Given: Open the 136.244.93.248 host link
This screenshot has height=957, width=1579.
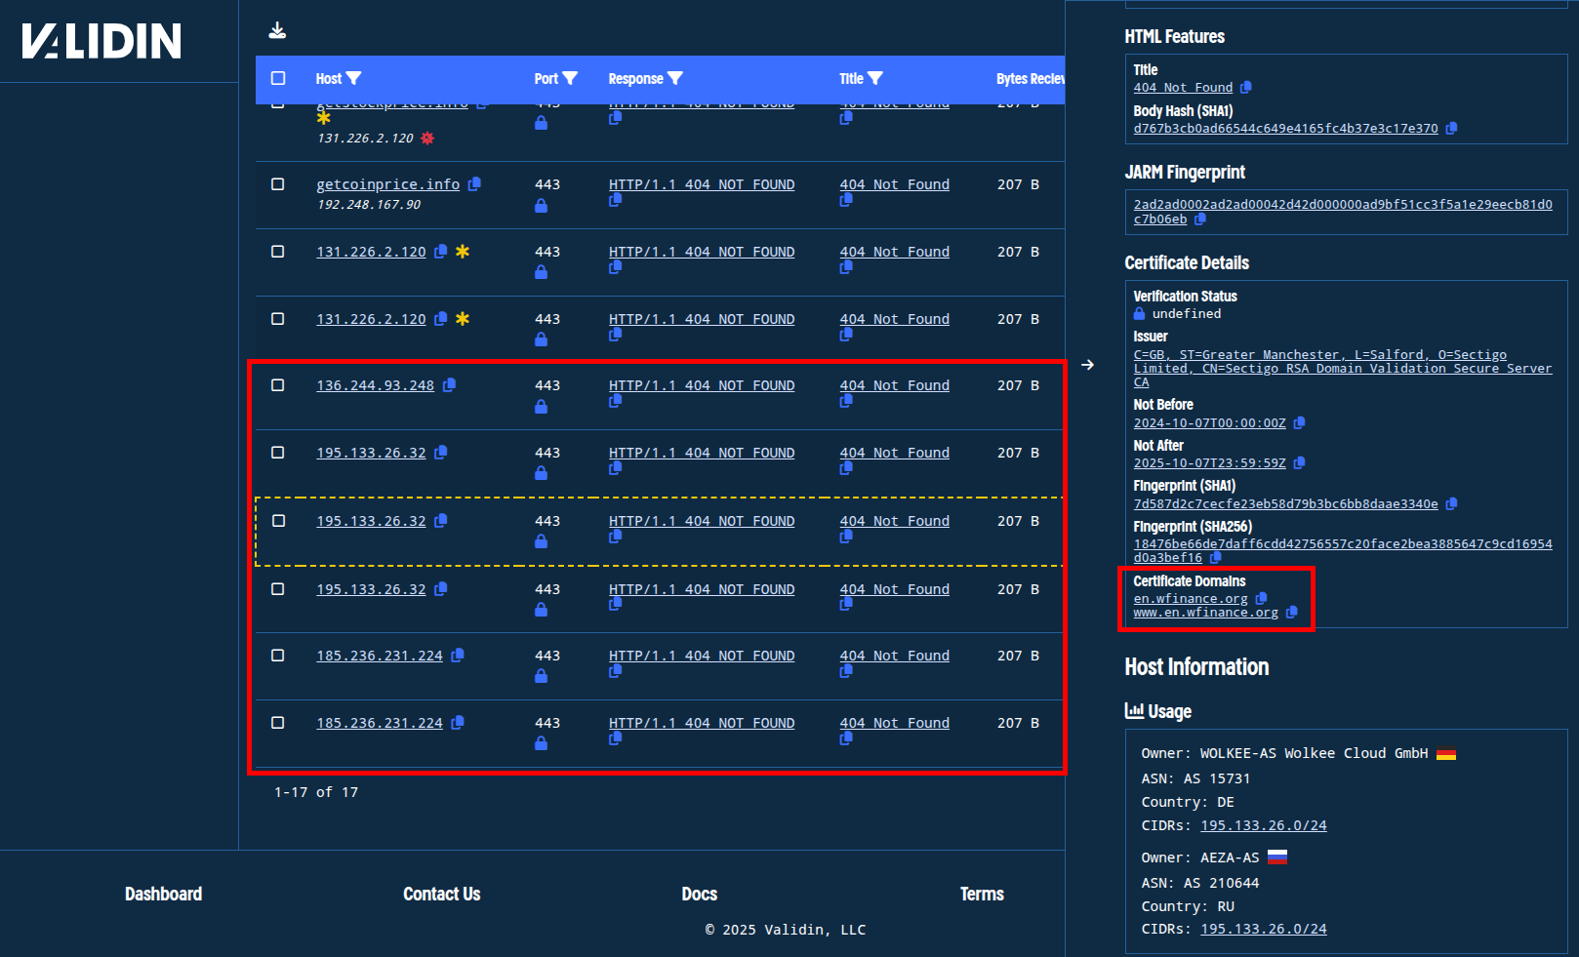Looking at the screenshot, I should tap(375, 385).
